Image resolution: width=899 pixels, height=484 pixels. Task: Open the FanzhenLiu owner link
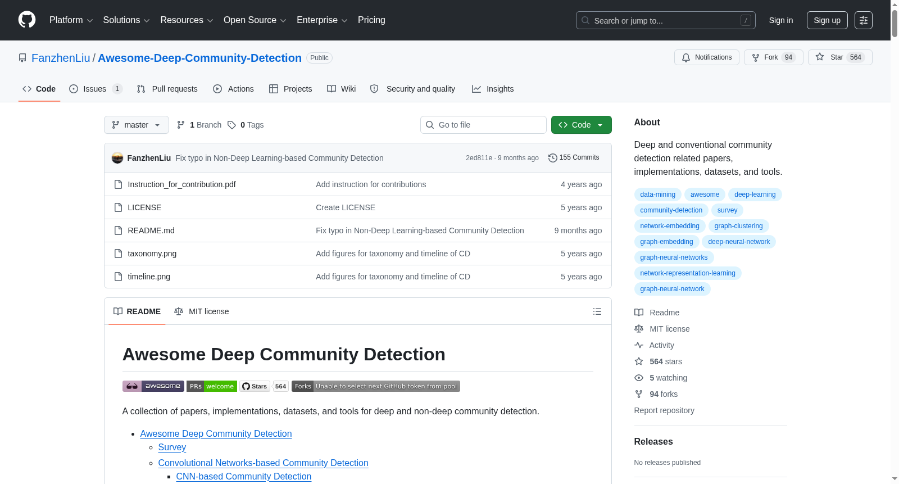[61, 58]
